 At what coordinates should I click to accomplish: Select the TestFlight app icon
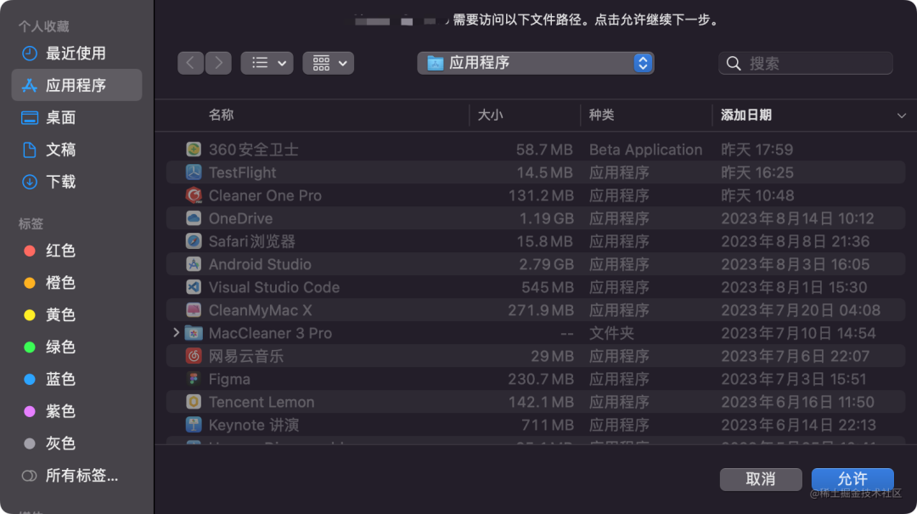click(194, 172)
